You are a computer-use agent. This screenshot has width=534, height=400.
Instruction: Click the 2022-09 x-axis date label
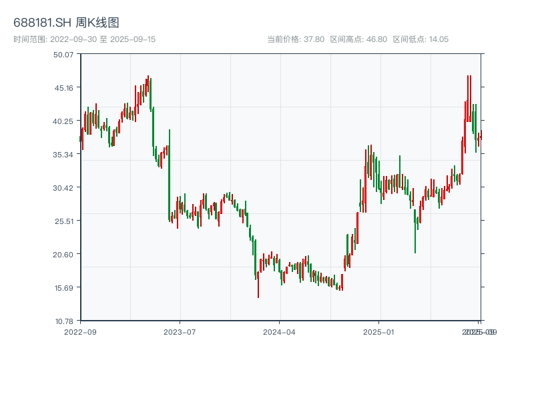[x=80, y=331]
